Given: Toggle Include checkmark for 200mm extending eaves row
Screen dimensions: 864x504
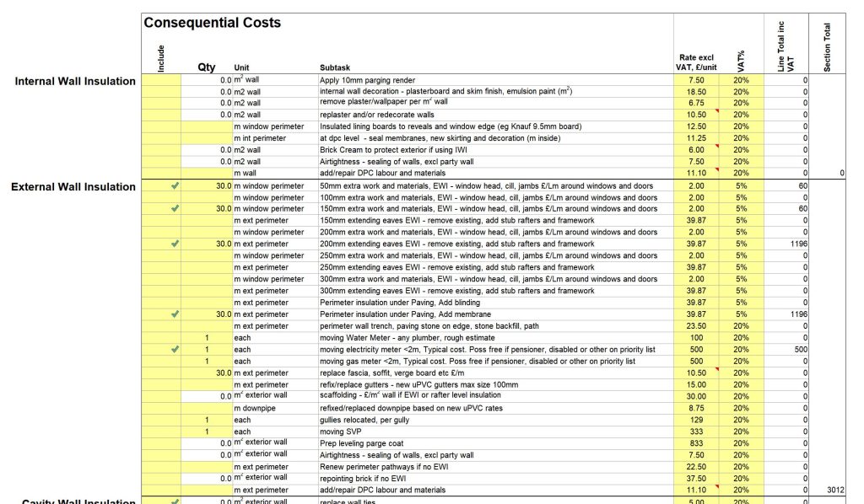Looking at the screenshot, I should 174,244.
